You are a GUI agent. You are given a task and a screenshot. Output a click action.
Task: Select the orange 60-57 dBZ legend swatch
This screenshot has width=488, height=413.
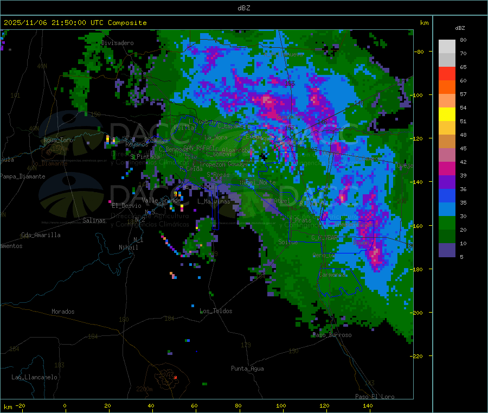(447, 87)
